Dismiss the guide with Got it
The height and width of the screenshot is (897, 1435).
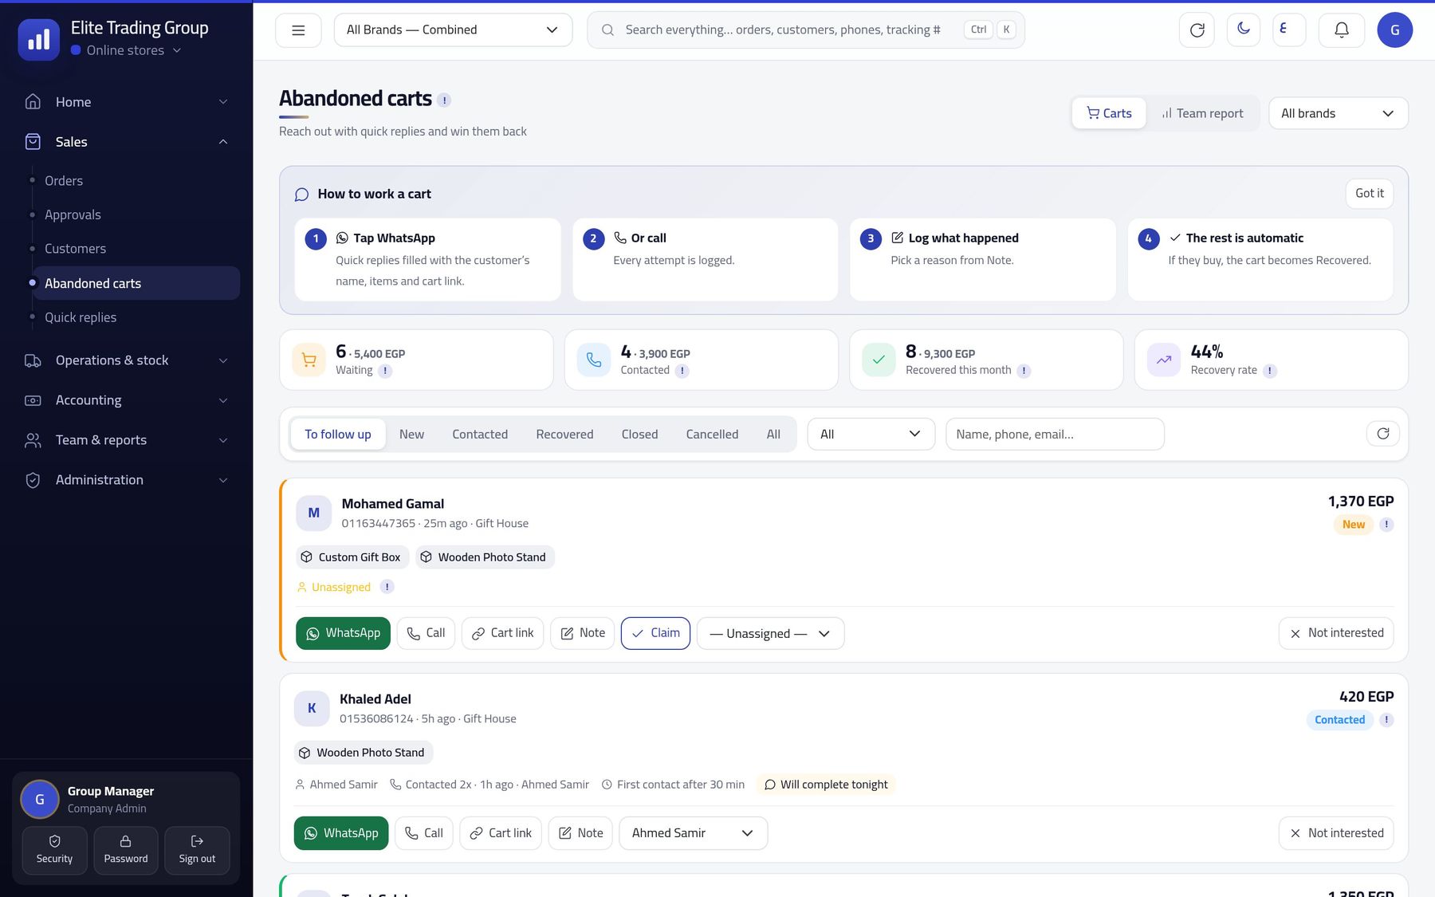click(1370, 194)
